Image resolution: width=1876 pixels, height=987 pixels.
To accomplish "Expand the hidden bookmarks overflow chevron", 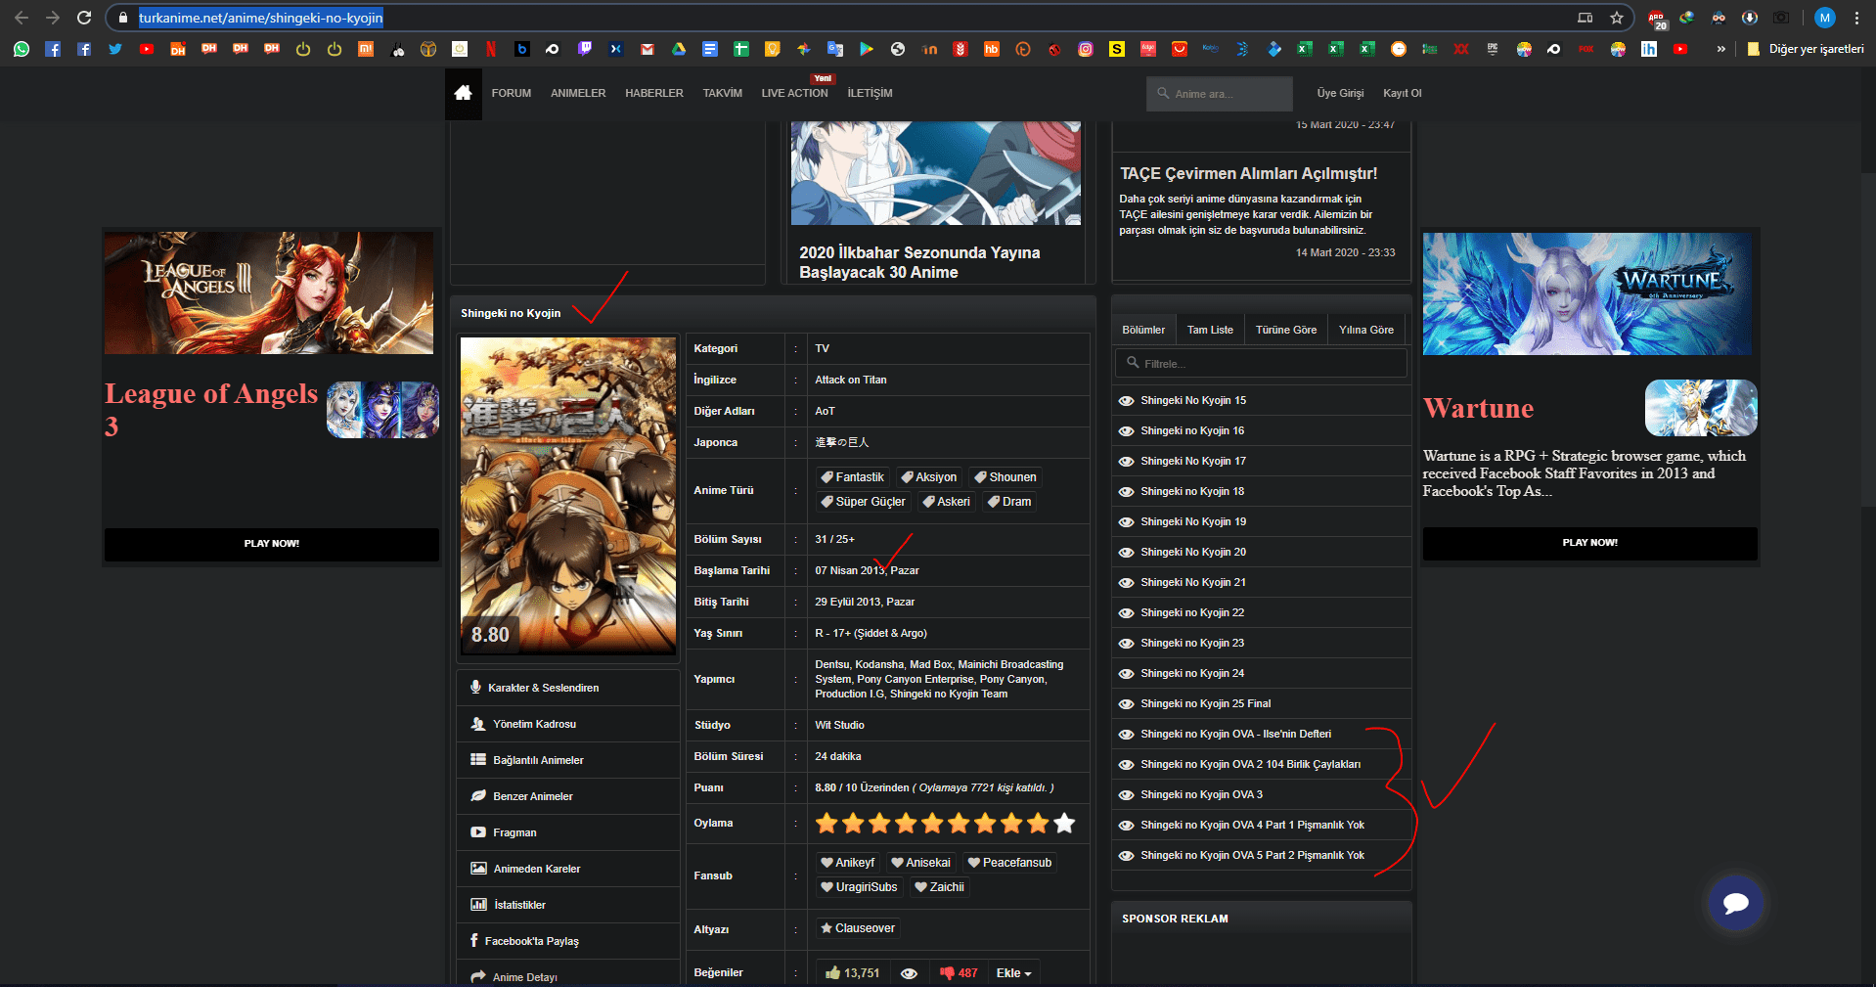I will click(x=1720, y=49).
